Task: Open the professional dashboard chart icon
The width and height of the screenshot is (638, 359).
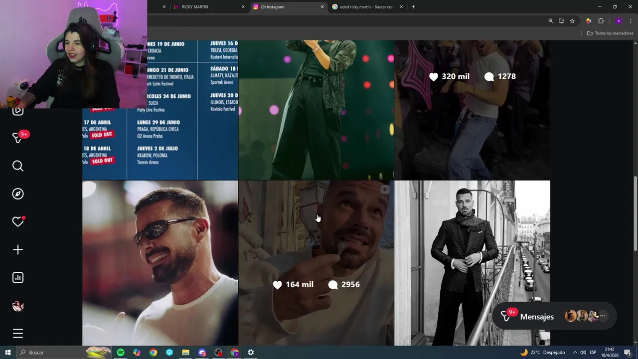Action: [x=18, y=278]
